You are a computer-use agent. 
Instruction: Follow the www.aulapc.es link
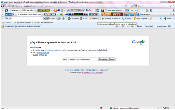(x=43, y=53)
